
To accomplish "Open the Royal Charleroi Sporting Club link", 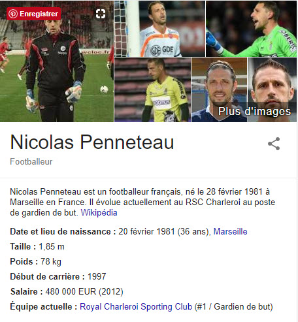I will coord(136,306).
